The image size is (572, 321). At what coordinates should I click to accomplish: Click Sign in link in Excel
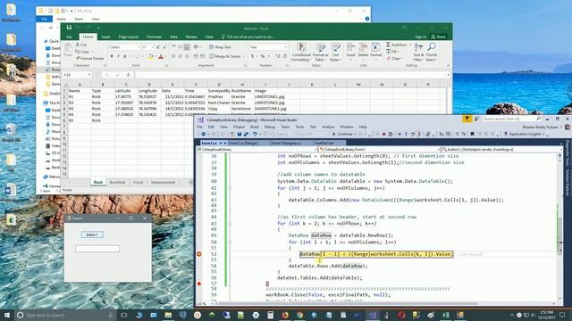point(420,37)
